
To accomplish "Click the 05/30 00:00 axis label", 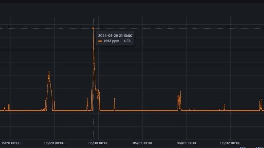I will tap(98, 143).
